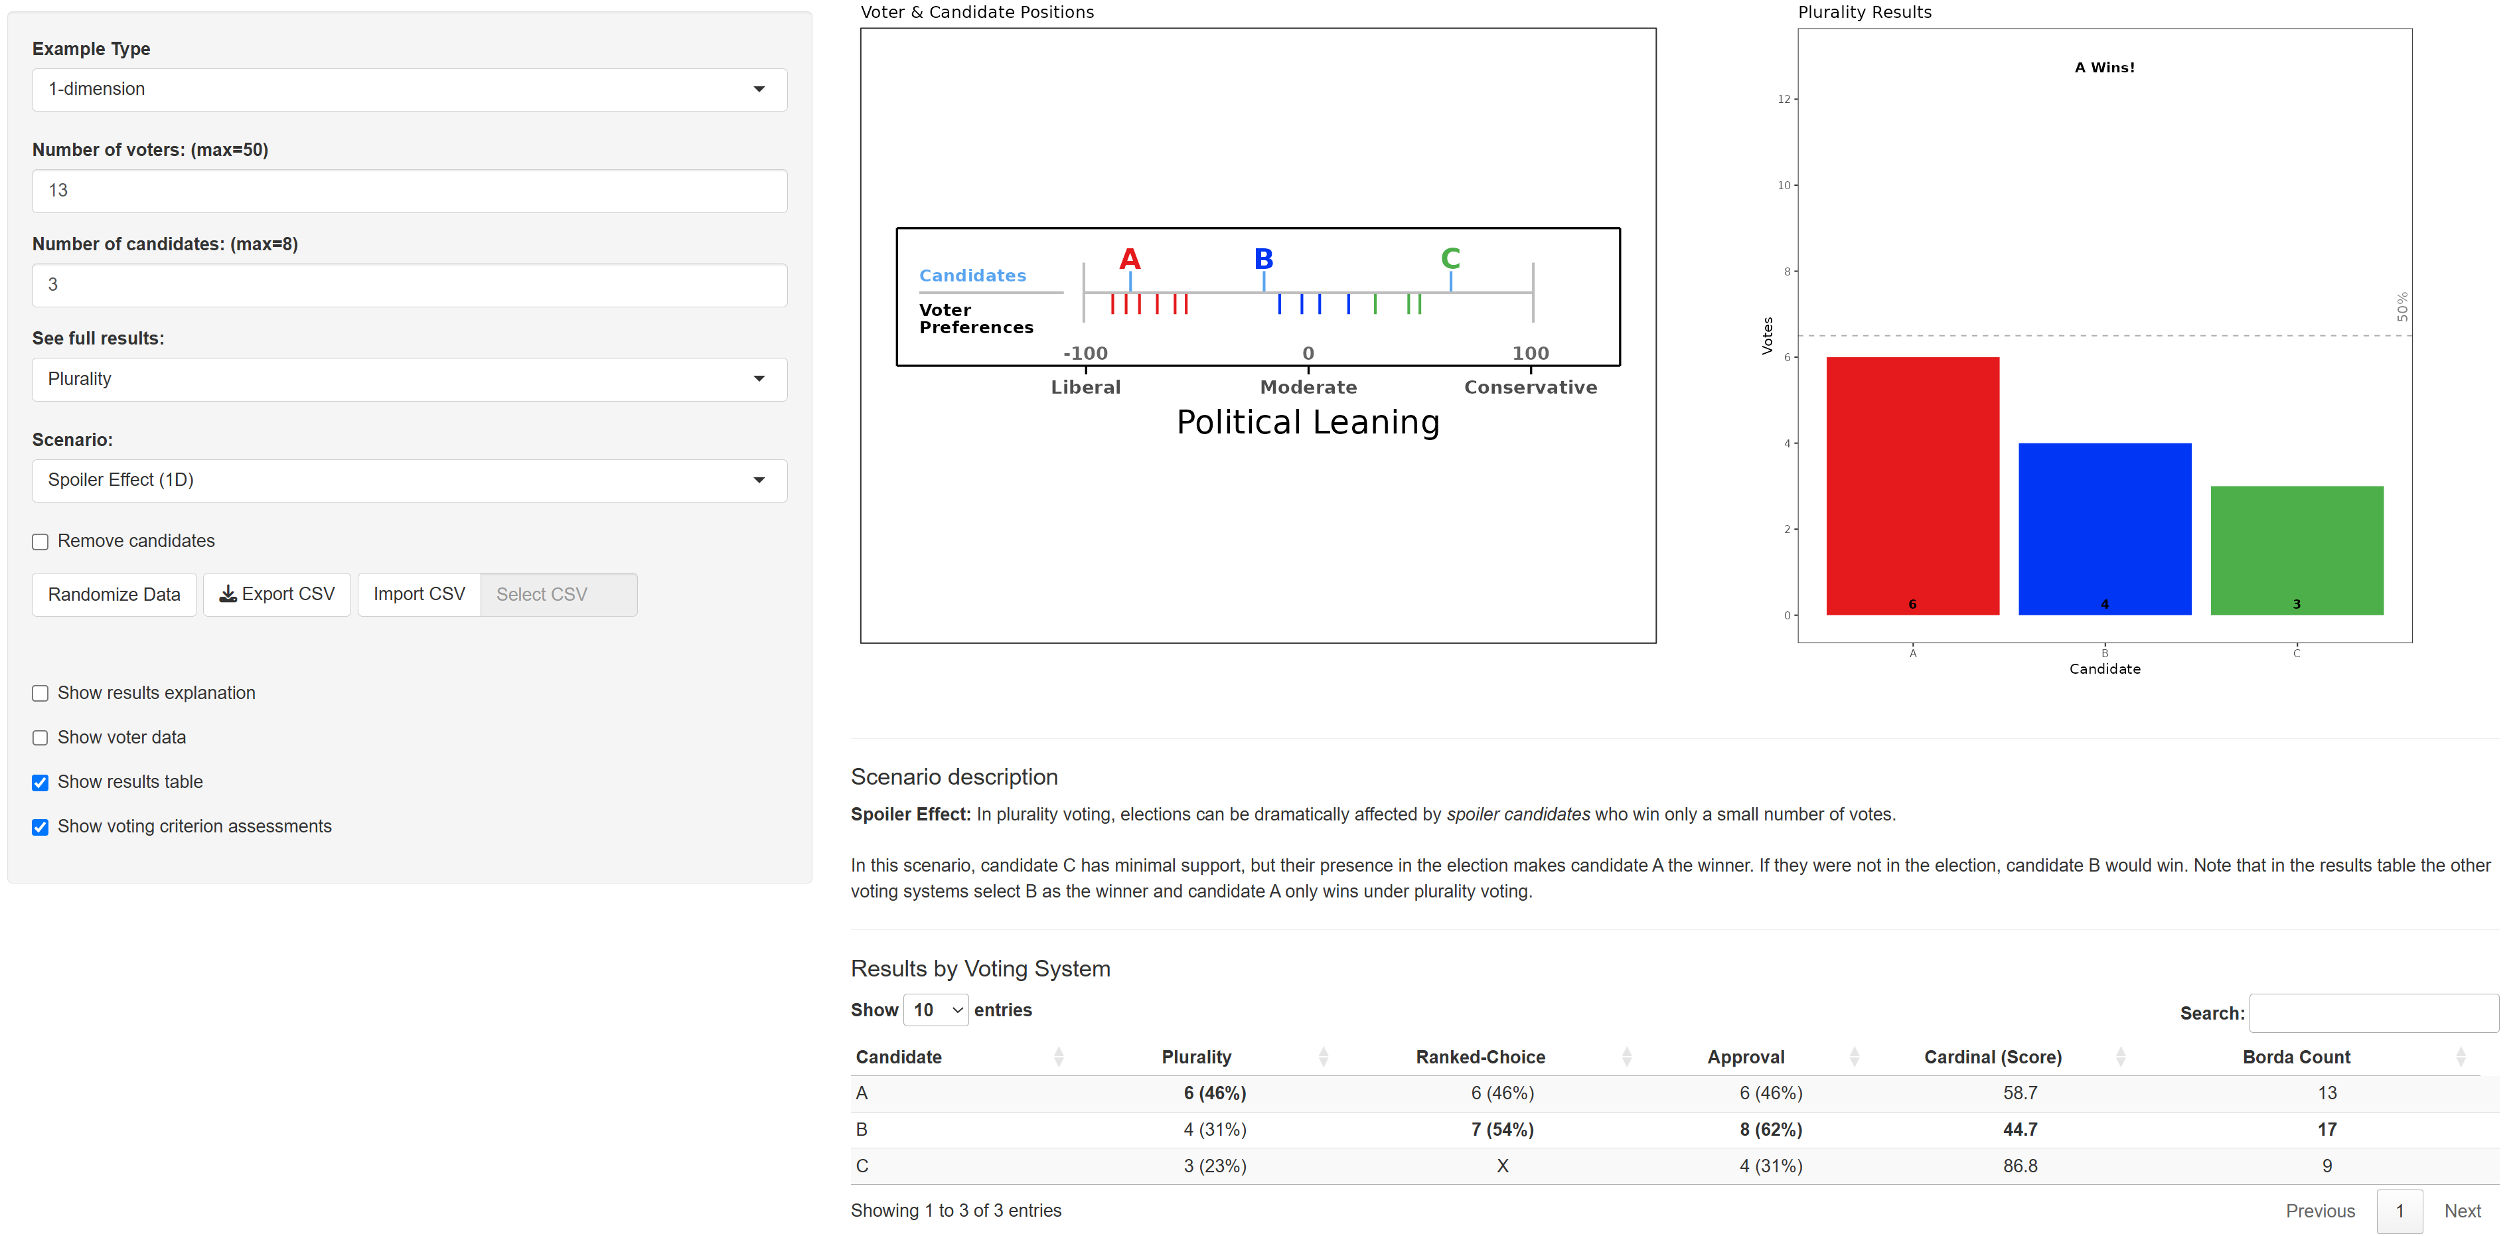Select page 1 in table pagination
The image size is (2517, 1236).
point(2399,1211)
